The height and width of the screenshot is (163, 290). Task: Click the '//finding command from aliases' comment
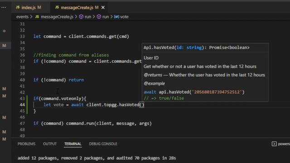(x=71, y=55)
